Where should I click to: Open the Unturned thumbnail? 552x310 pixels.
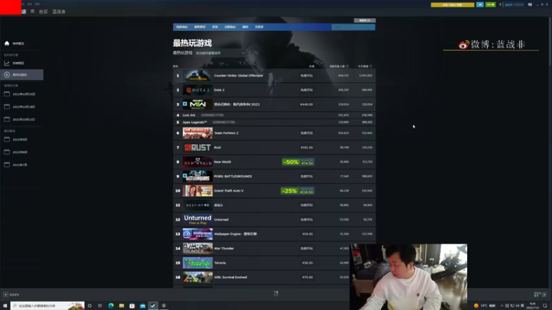pos(197,220)
